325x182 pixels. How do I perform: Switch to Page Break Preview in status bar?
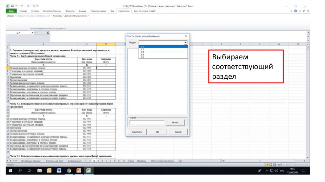pos(275,165)
